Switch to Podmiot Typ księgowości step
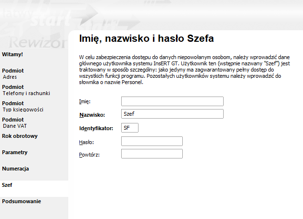 (x=23, y=106)
